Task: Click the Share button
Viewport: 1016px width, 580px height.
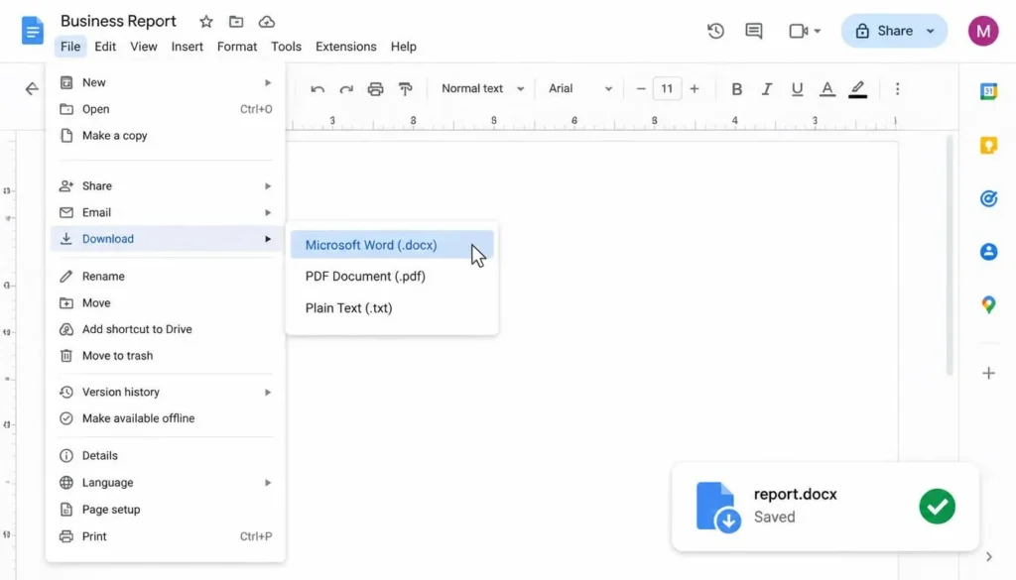Action: [x=884, y=31]
